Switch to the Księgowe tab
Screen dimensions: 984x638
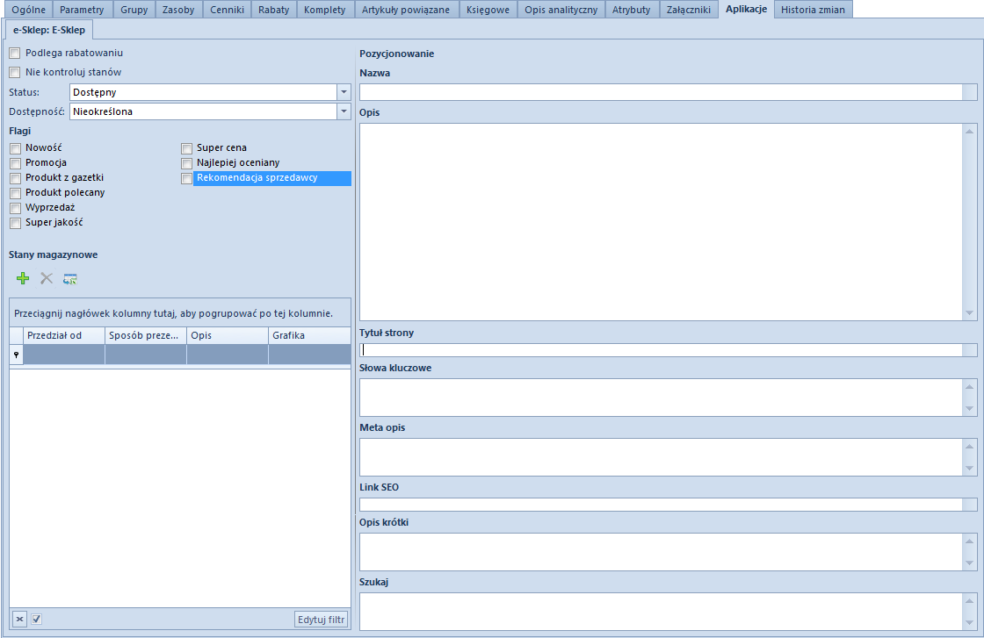pos(488,10)
